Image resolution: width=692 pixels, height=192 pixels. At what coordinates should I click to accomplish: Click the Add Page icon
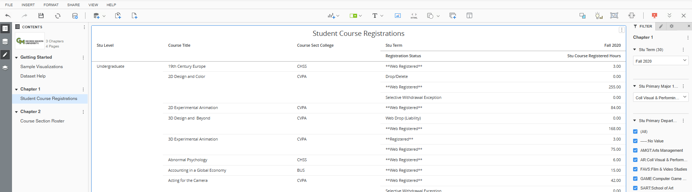134,16
